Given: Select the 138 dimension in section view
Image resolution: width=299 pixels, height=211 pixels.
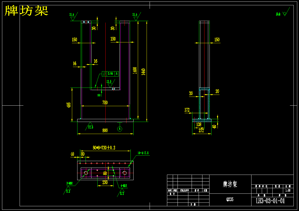Looking at the screenshot, I should [x=199, y=125].
